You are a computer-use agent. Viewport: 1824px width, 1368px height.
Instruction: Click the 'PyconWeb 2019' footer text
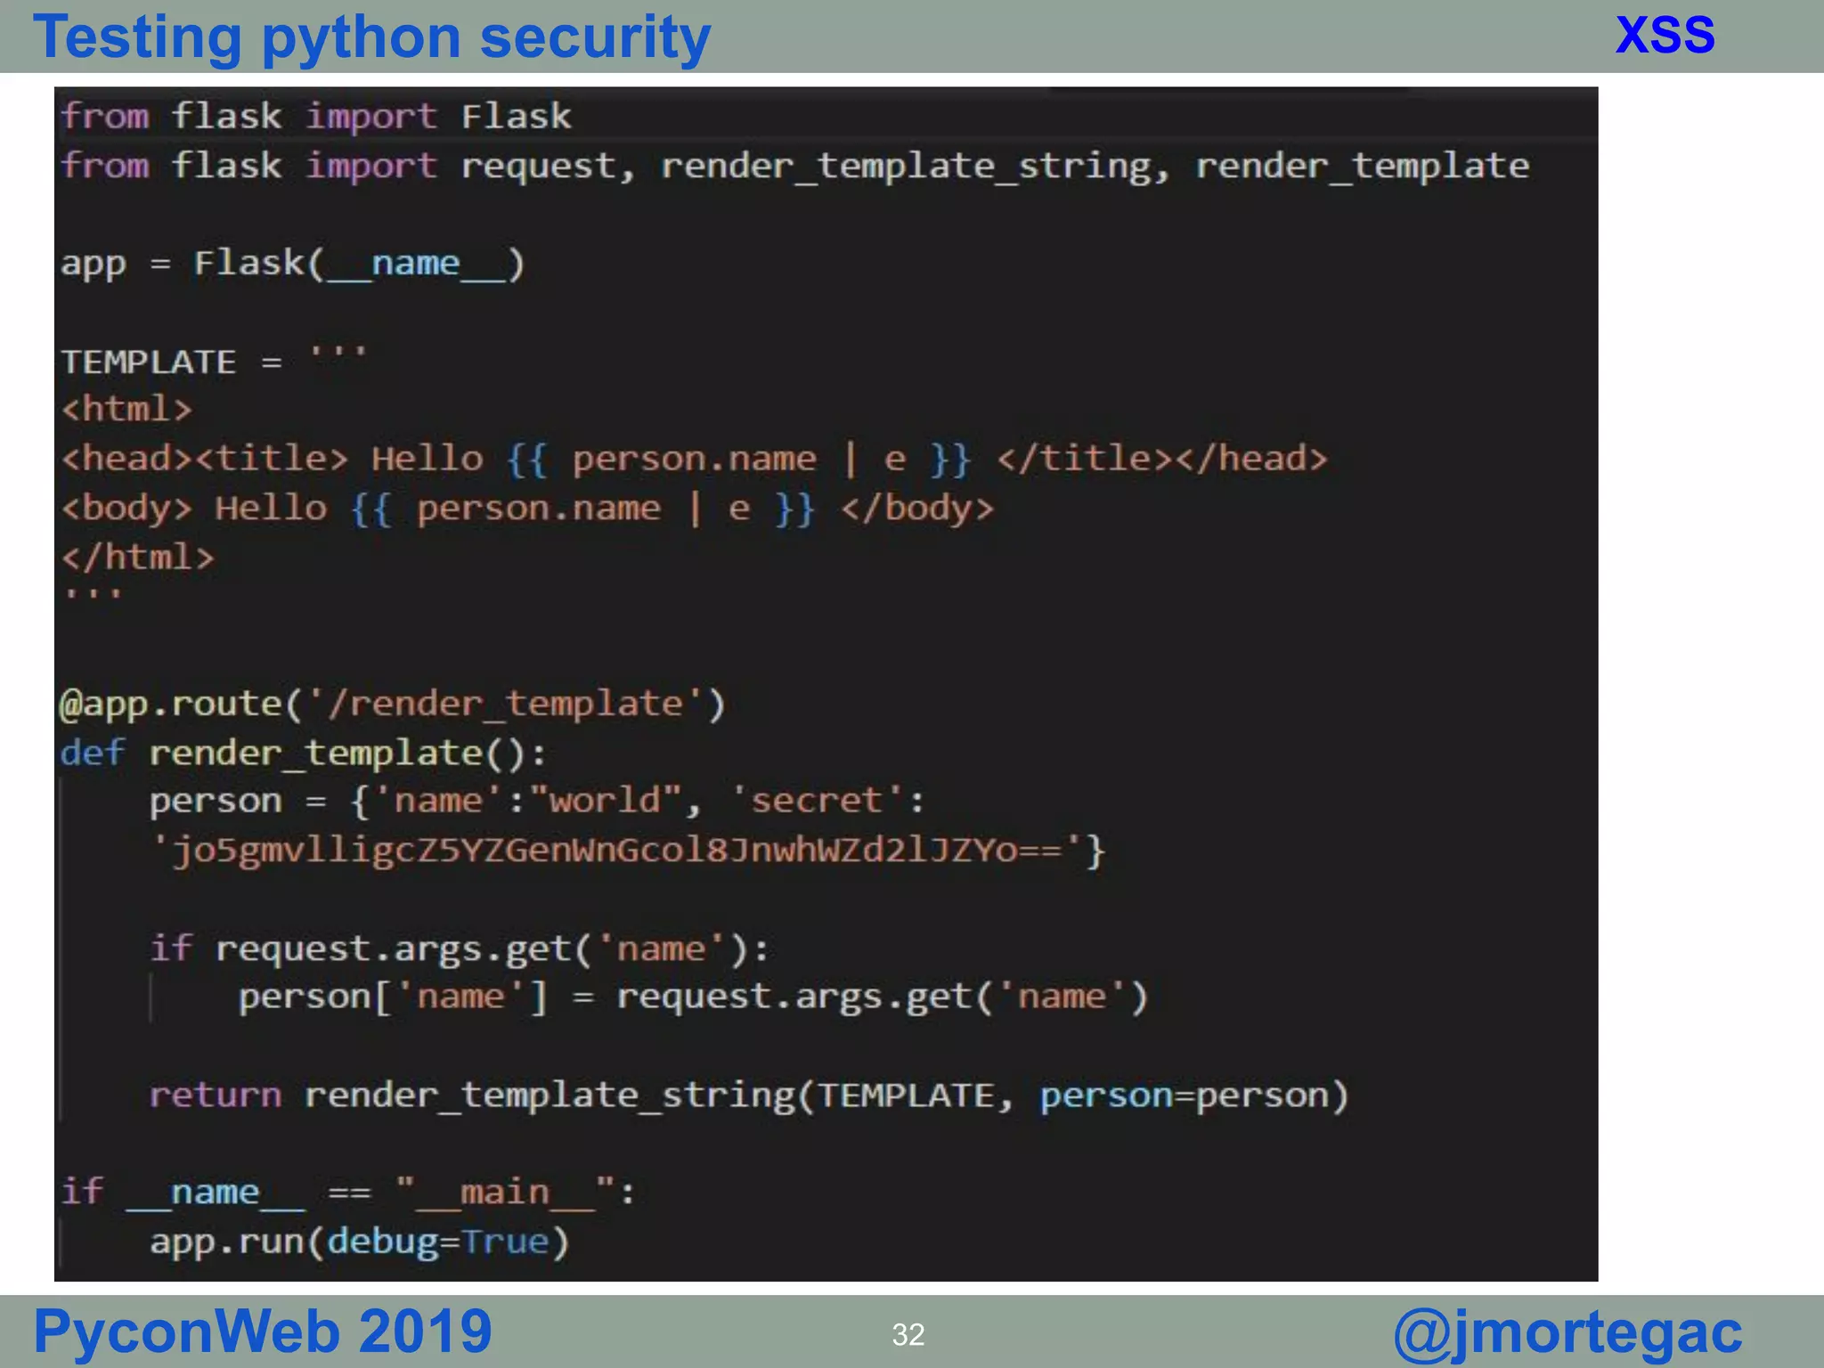(x=263, y=1331)
